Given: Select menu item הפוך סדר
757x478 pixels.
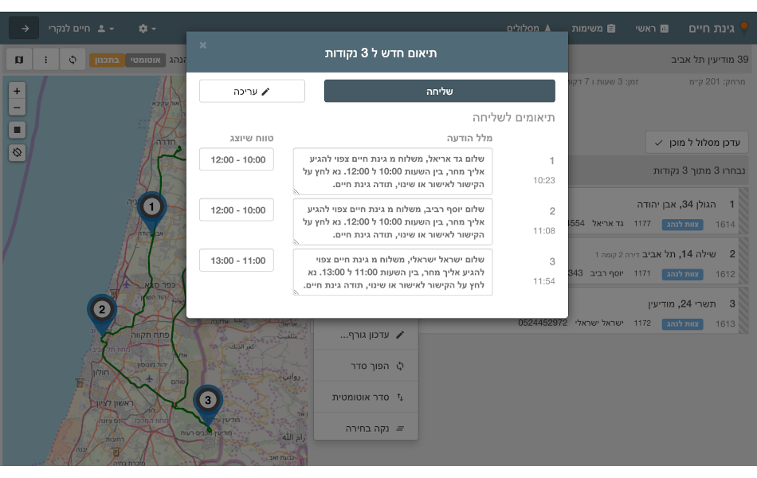Looking at the screenshot, I should tap(366, 366).
